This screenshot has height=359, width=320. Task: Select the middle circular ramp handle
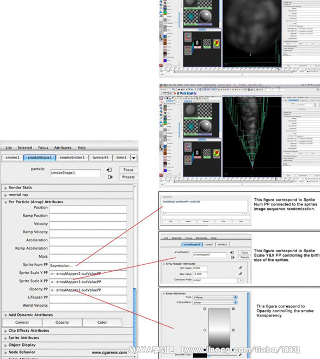tap(205, 330)
